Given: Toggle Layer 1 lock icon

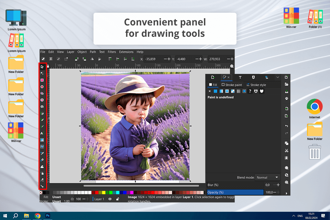Looking at the screenshot, I should click(118, 199).
